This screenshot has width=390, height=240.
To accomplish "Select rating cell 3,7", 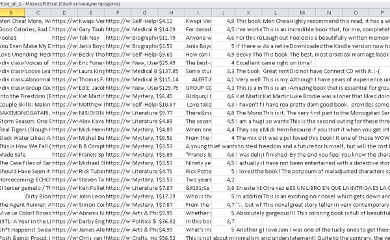I will tap(224, 221).
